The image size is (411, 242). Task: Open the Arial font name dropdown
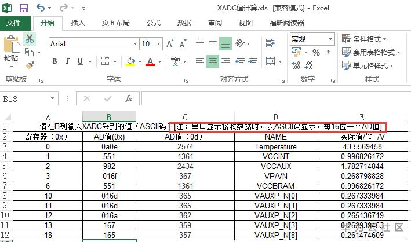135,44
